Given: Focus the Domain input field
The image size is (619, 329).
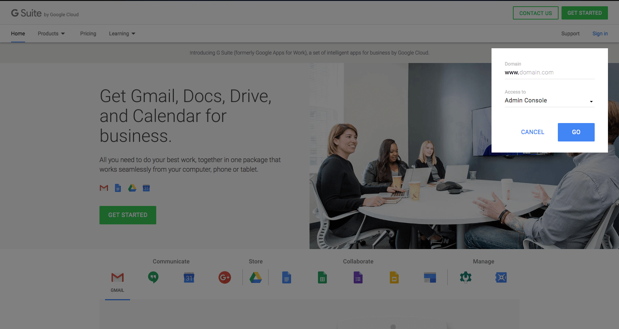Looking at the screenshot, I should pyautogui.click(x=549, y=73).
